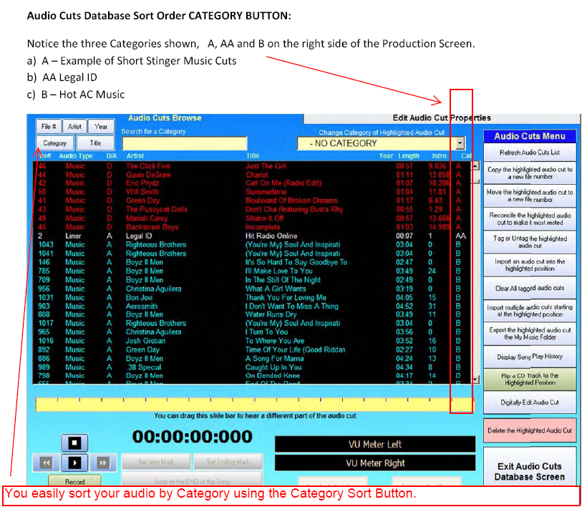
Task: Sort the list by File # button
Action: click(x=49, y=127)
